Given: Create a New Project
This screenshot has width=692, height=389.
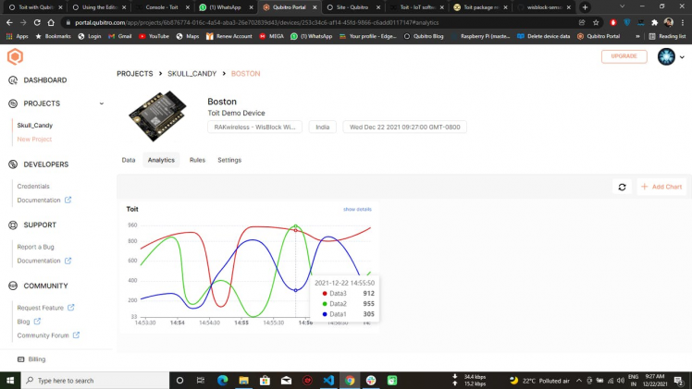Looking at the screenshot, I should pyautogui.click(x=34, y=140).
